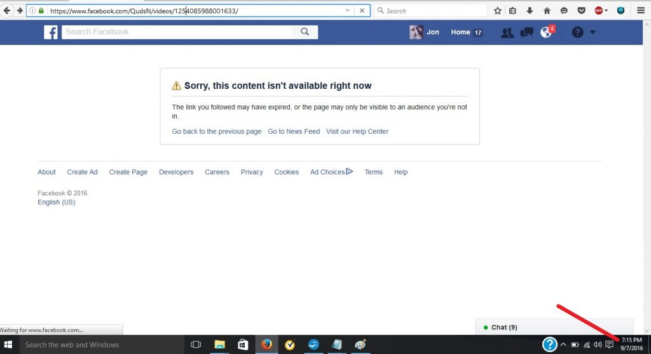Show hidden system tray icons chevron
Image resolution: width=651 pixels, height=354 pixels.
(563, 344)
